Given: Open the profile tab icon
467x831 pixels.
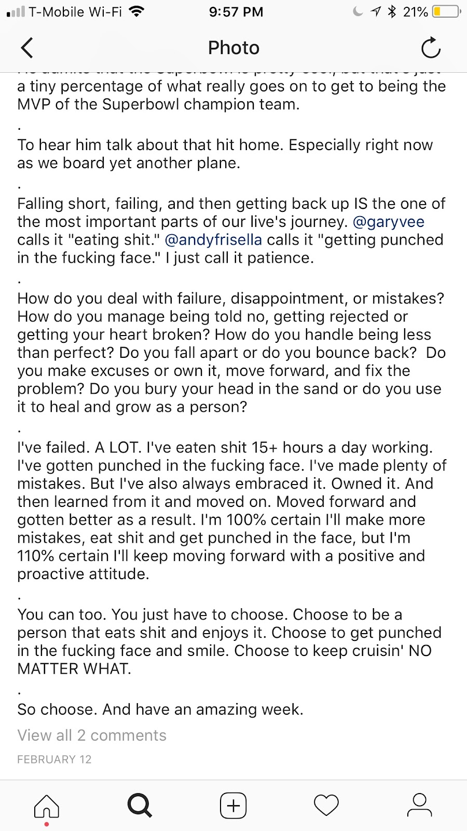Looking at the screenshot, I should (419, 806).
